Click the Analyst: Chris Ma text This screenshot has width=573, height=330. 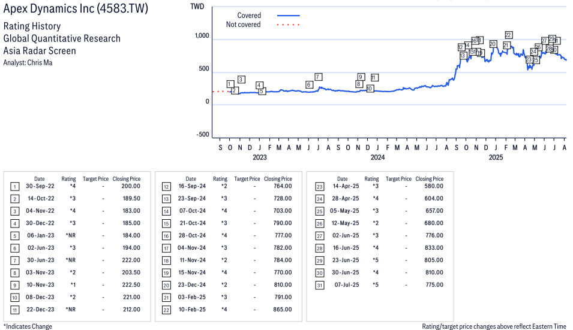[28, 63]
